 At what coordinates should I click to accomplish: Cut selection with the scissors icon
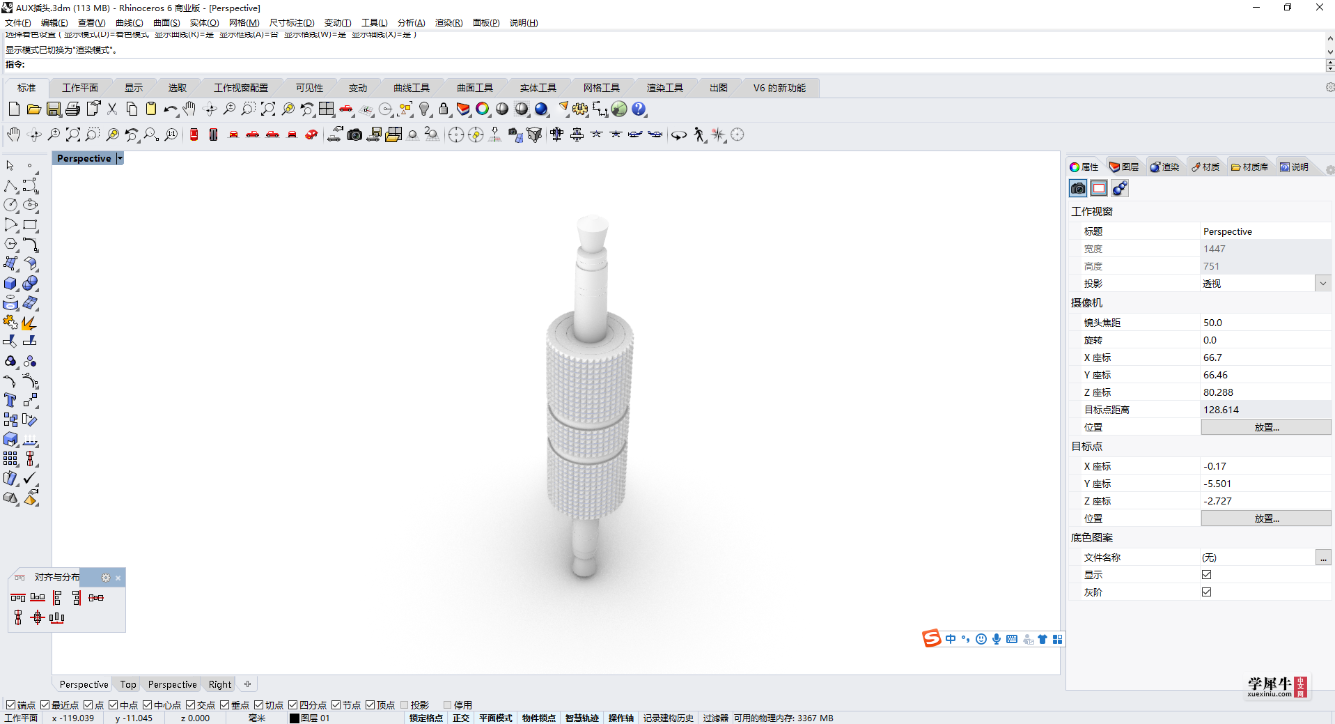[112, 109]
